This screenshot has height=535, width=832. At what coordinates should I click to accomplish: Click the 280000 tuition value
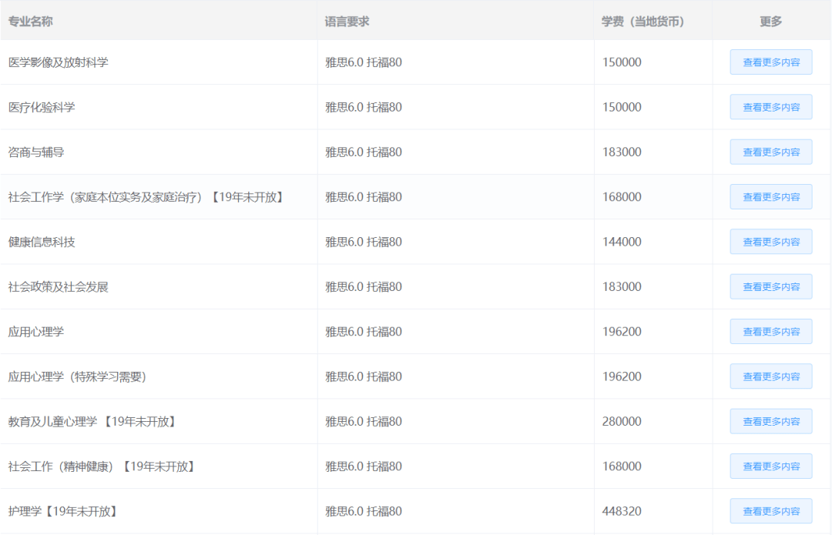click(622, 421)
